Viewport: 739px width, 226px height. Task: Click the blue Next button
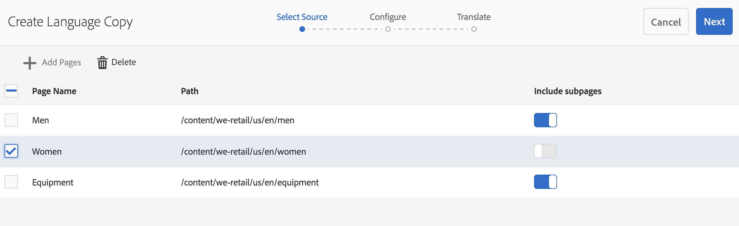tap(714, 22)
